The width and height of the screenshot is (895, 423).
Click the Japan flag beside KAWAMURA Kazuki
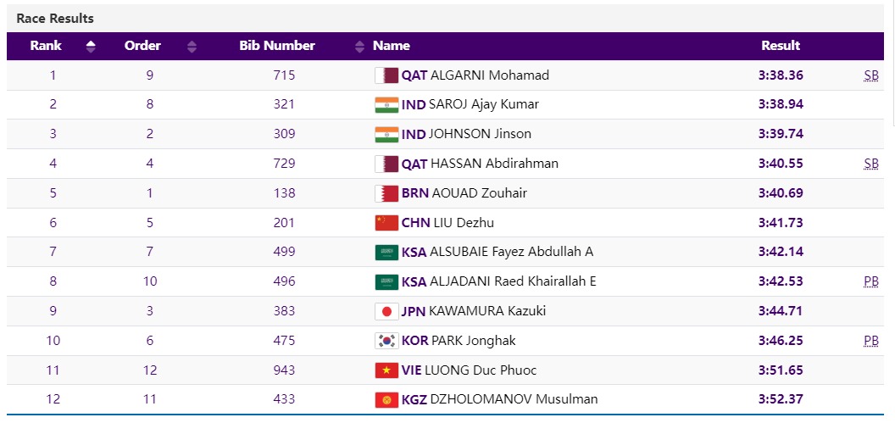(x=386, y=311)
